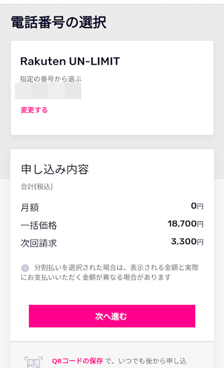Click the Rakuten UN-LIMIT plan title
The height and width of the screenshot is (368, 224).
pos(70,61)
